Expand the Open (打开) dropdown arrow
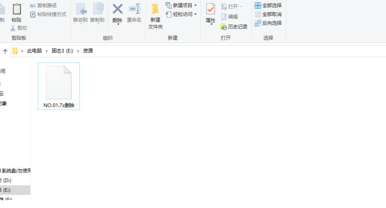 [x=241, y=6]
